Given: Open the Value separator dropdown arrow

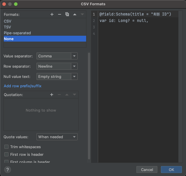Looking at the screenshot, I should coord(74,56).
